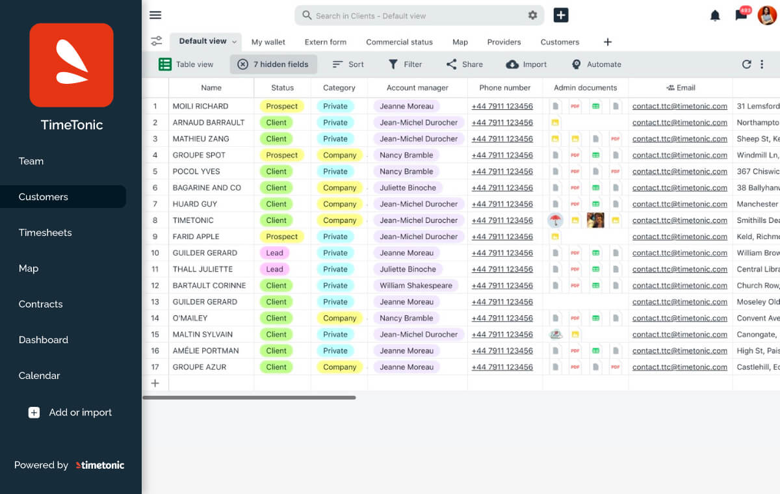The image size is (780, 494).
Task: Select the Table view icon
Action: pyautogui.click(x=166, y=64)
